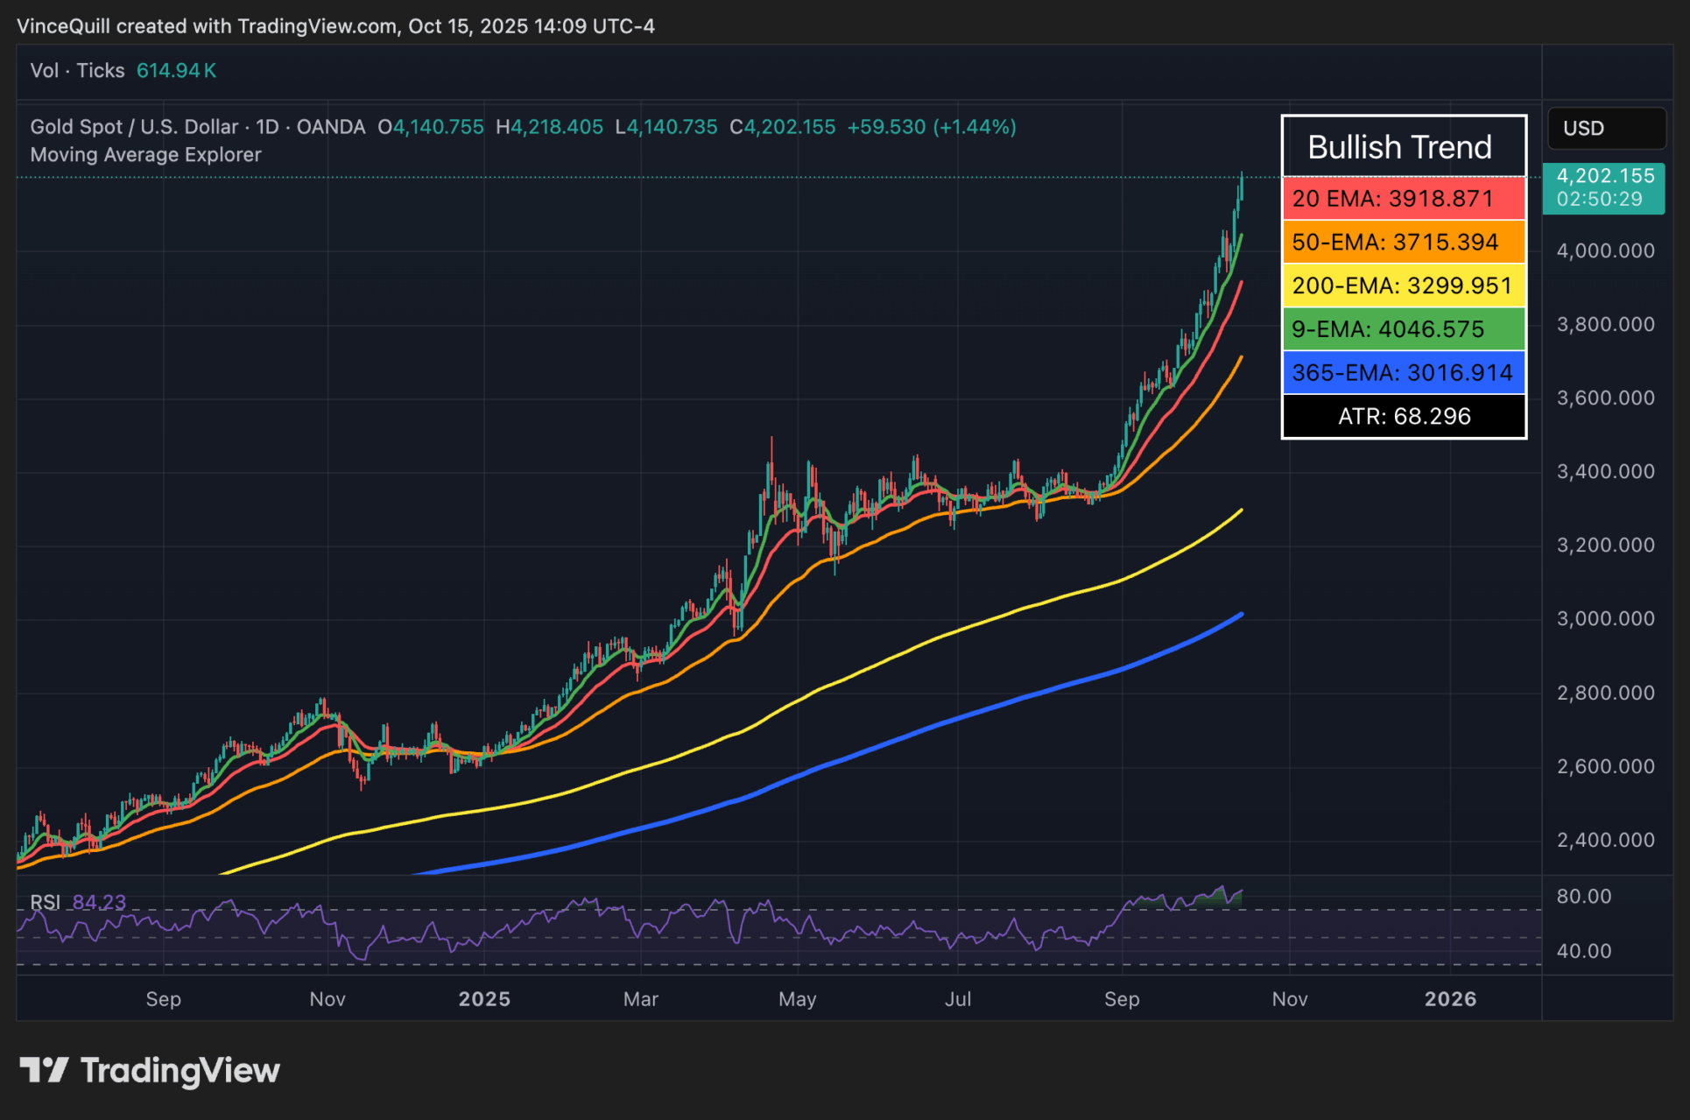Image resolution: width=1690 pixels, height=1120 pixels.
Task: Select the yellow 200-EMA legend row
Action: (x=1403, y=286)
